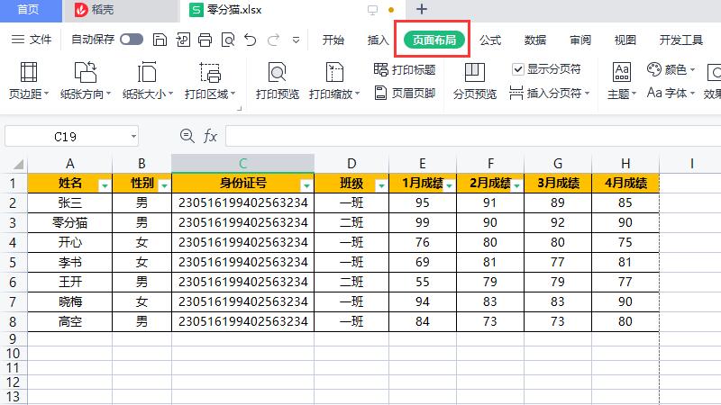This screenshot has width=721, height=405.
Task: Click the save icon in quick toolbar
Action: [x=160, y=40]
